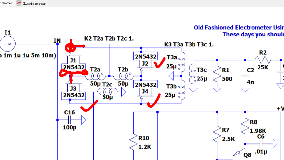Click the ground symbol beside C16

[84, 120]
